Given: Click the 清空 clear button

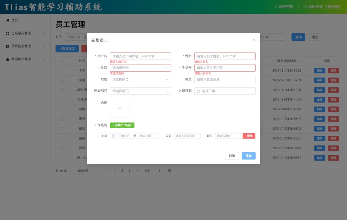Looking at the screenshot, I should coord(315,37).
